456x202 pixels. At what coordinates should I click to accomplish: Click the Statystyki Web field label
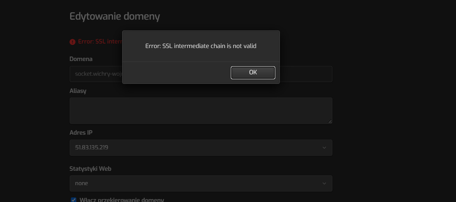coord(90,169)
